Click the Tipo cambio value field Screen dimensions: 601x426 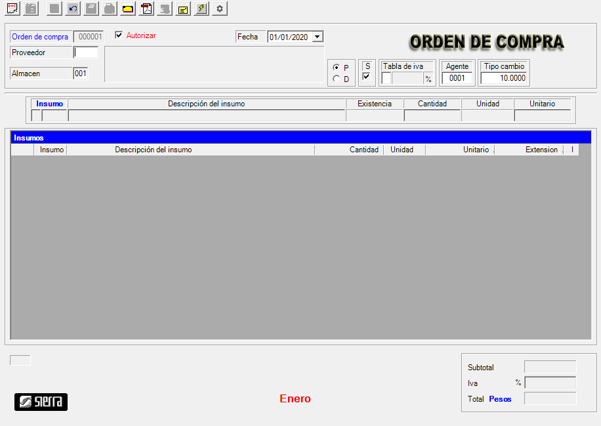pyautogui.click(x=503, y=78)
